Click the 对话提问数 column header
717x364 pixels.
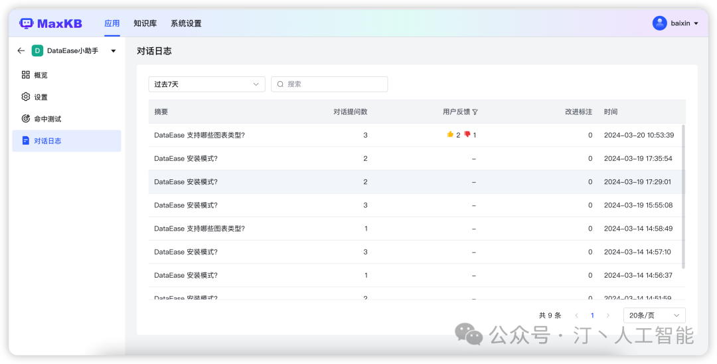tap(351, 112)
